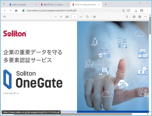Toggle the page view layout icon
Viewport: 152px width, 116px height.
click(x=94, y=17)
